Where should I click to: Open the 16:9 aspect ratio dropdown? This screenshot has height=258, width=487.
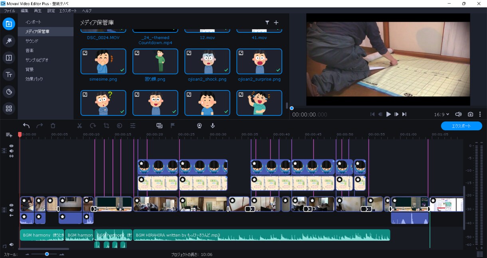441,114
